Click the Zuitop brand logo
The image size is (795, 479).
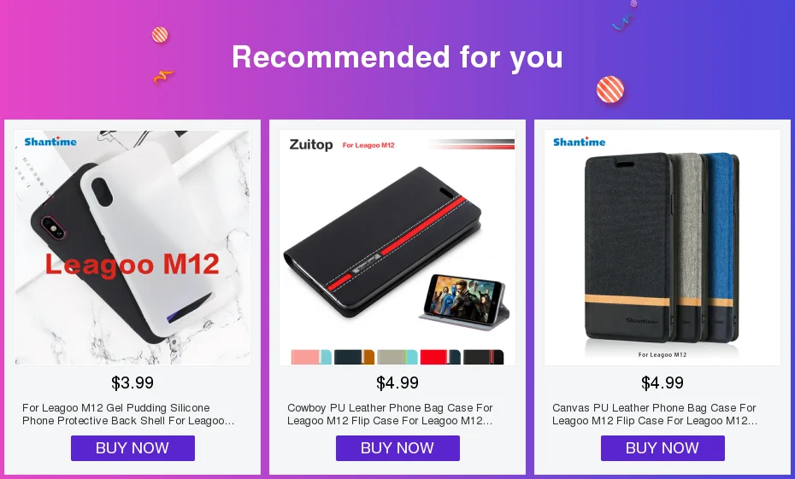click(x=311, y=145)
